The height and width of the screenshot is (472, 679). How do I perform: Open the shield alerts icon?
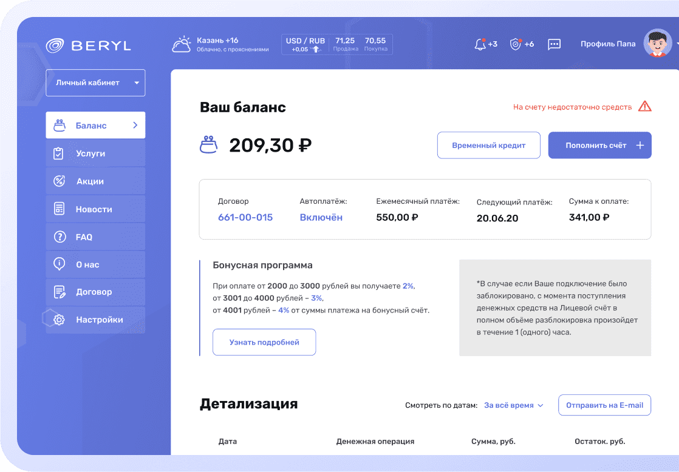point(516,44)
